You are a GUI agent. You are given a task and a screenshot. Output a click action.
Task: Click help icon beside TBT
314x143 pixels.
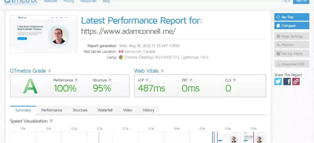191,80
